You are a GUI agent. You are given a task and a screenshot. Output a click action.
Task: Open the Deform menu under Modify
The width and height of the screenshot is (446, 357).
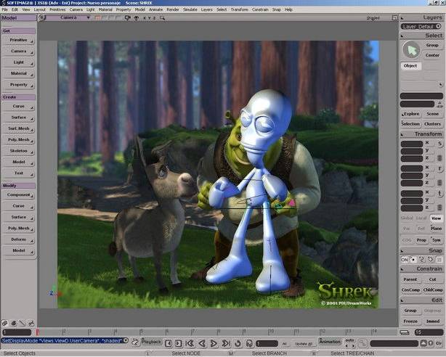pyautogui.click(x=18, y=239)
